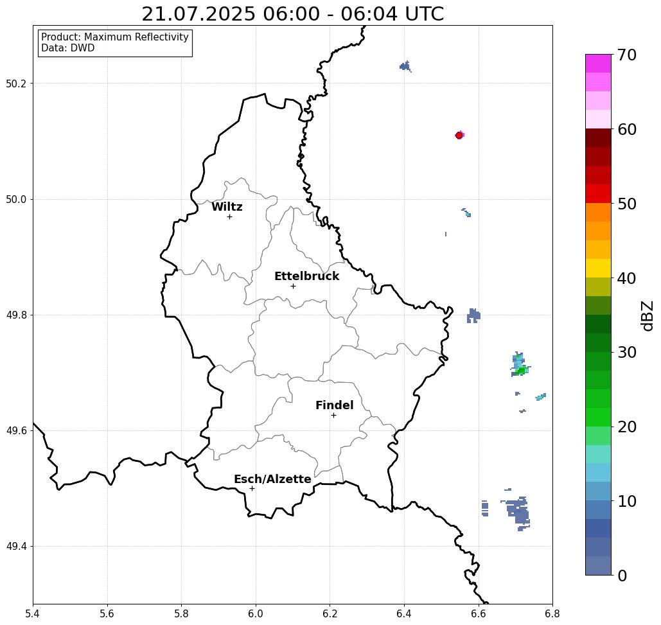This screenshot has width=661, height=625.
Task: Click longitude axis label 5.6
Action: click(x=107, y=613)
